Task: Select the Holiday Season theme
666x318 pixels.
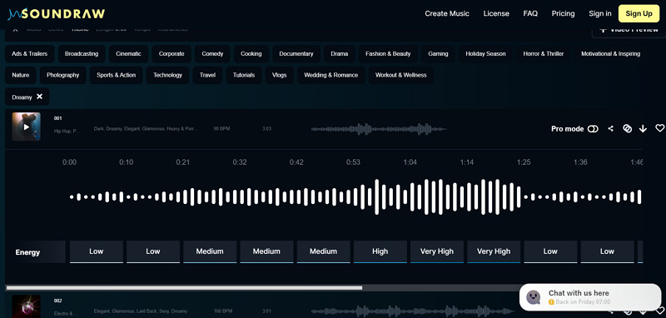Action: [485, 54]
